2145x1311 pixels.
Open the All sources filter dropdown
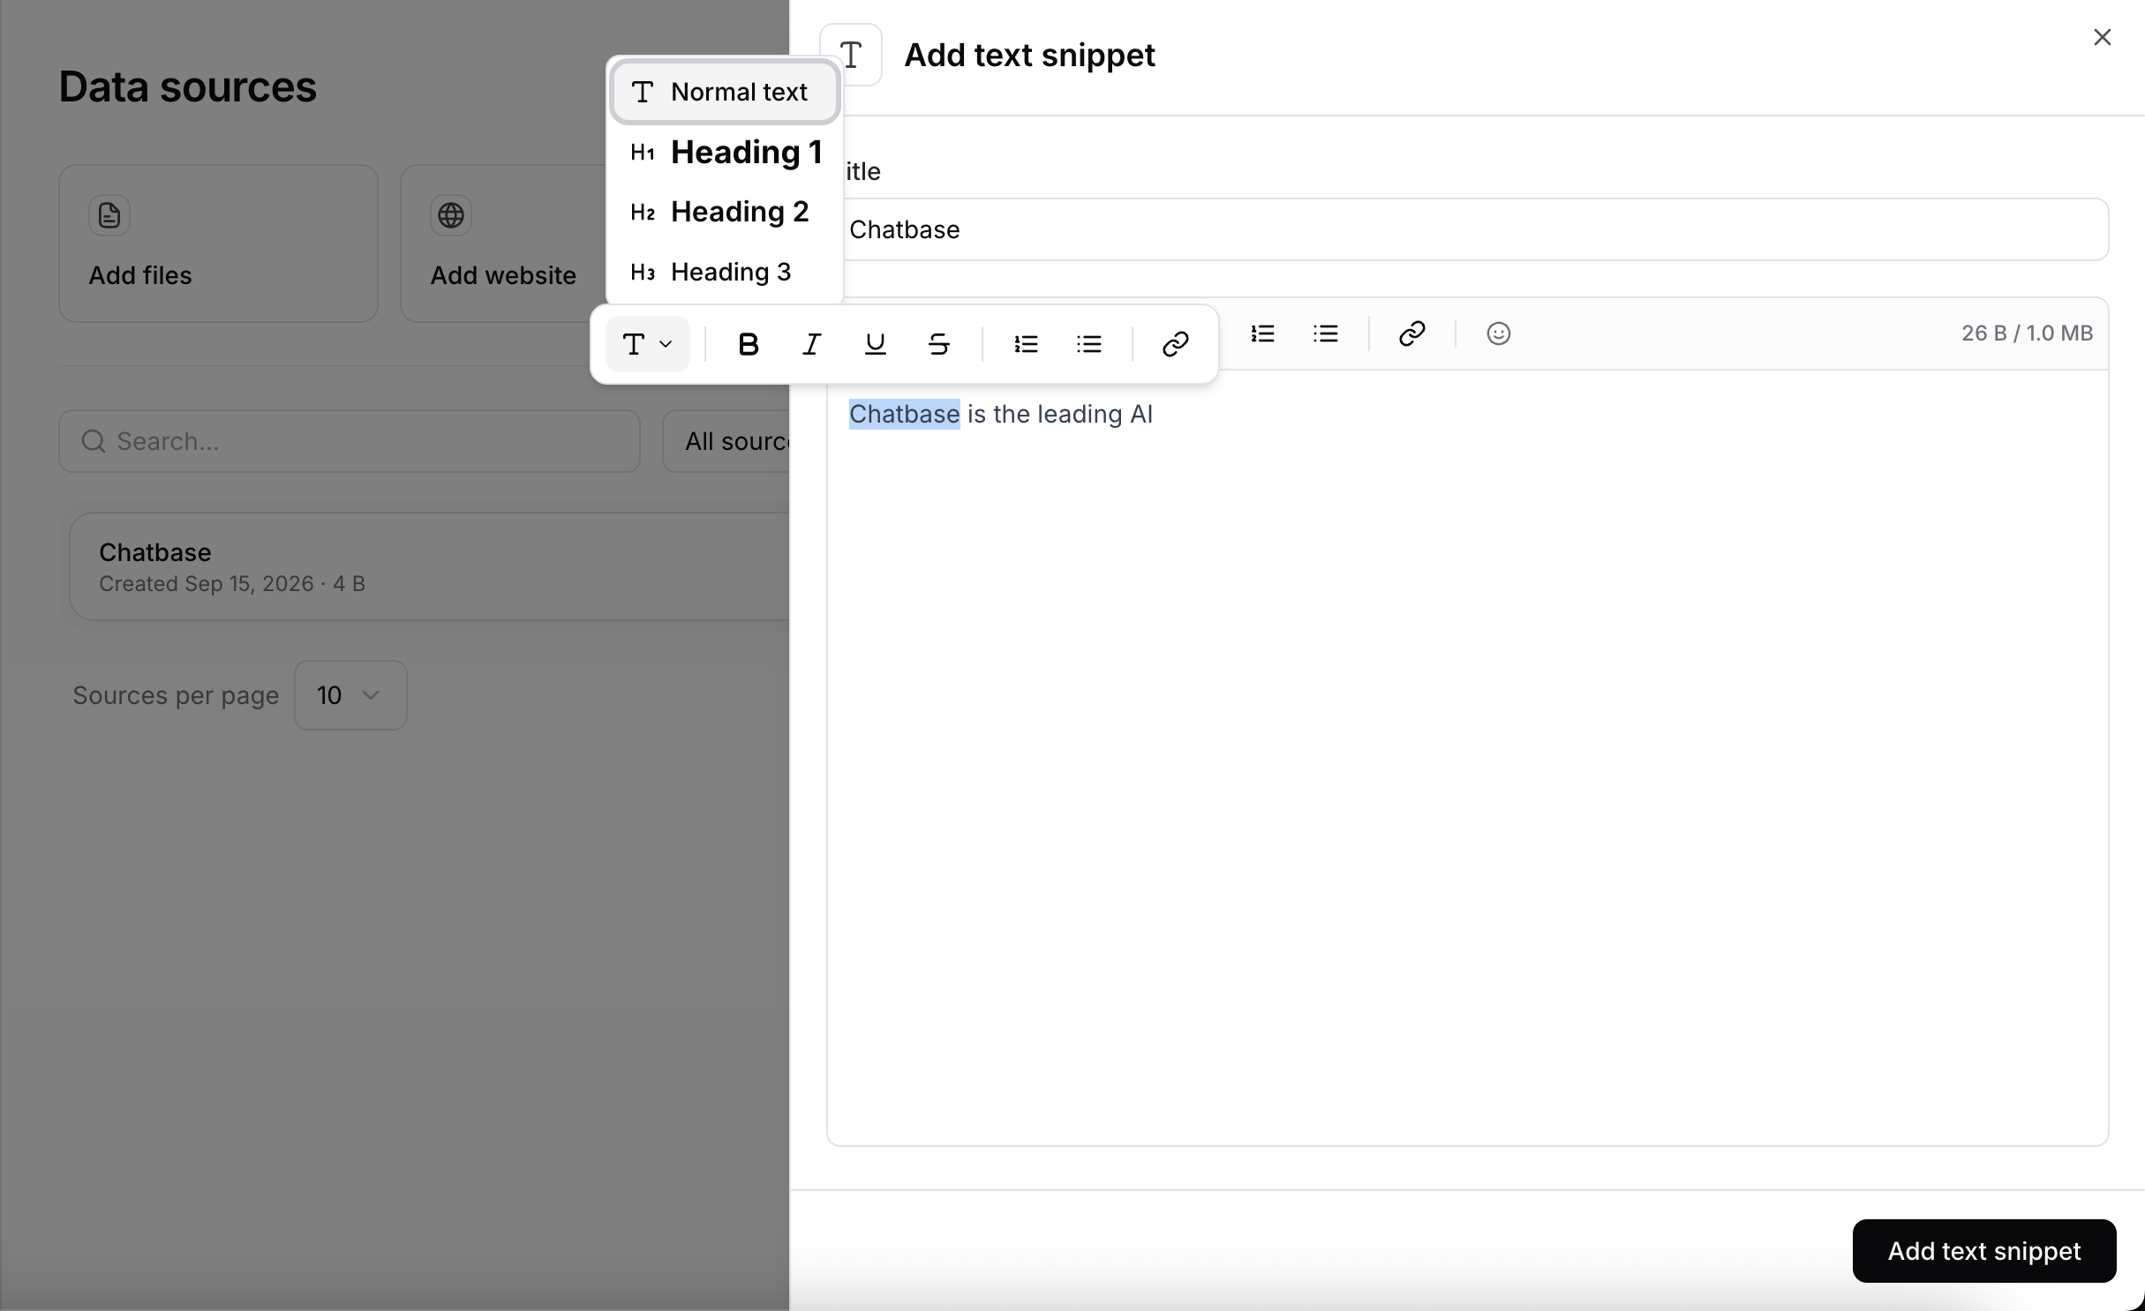click(x=726, y=441)
